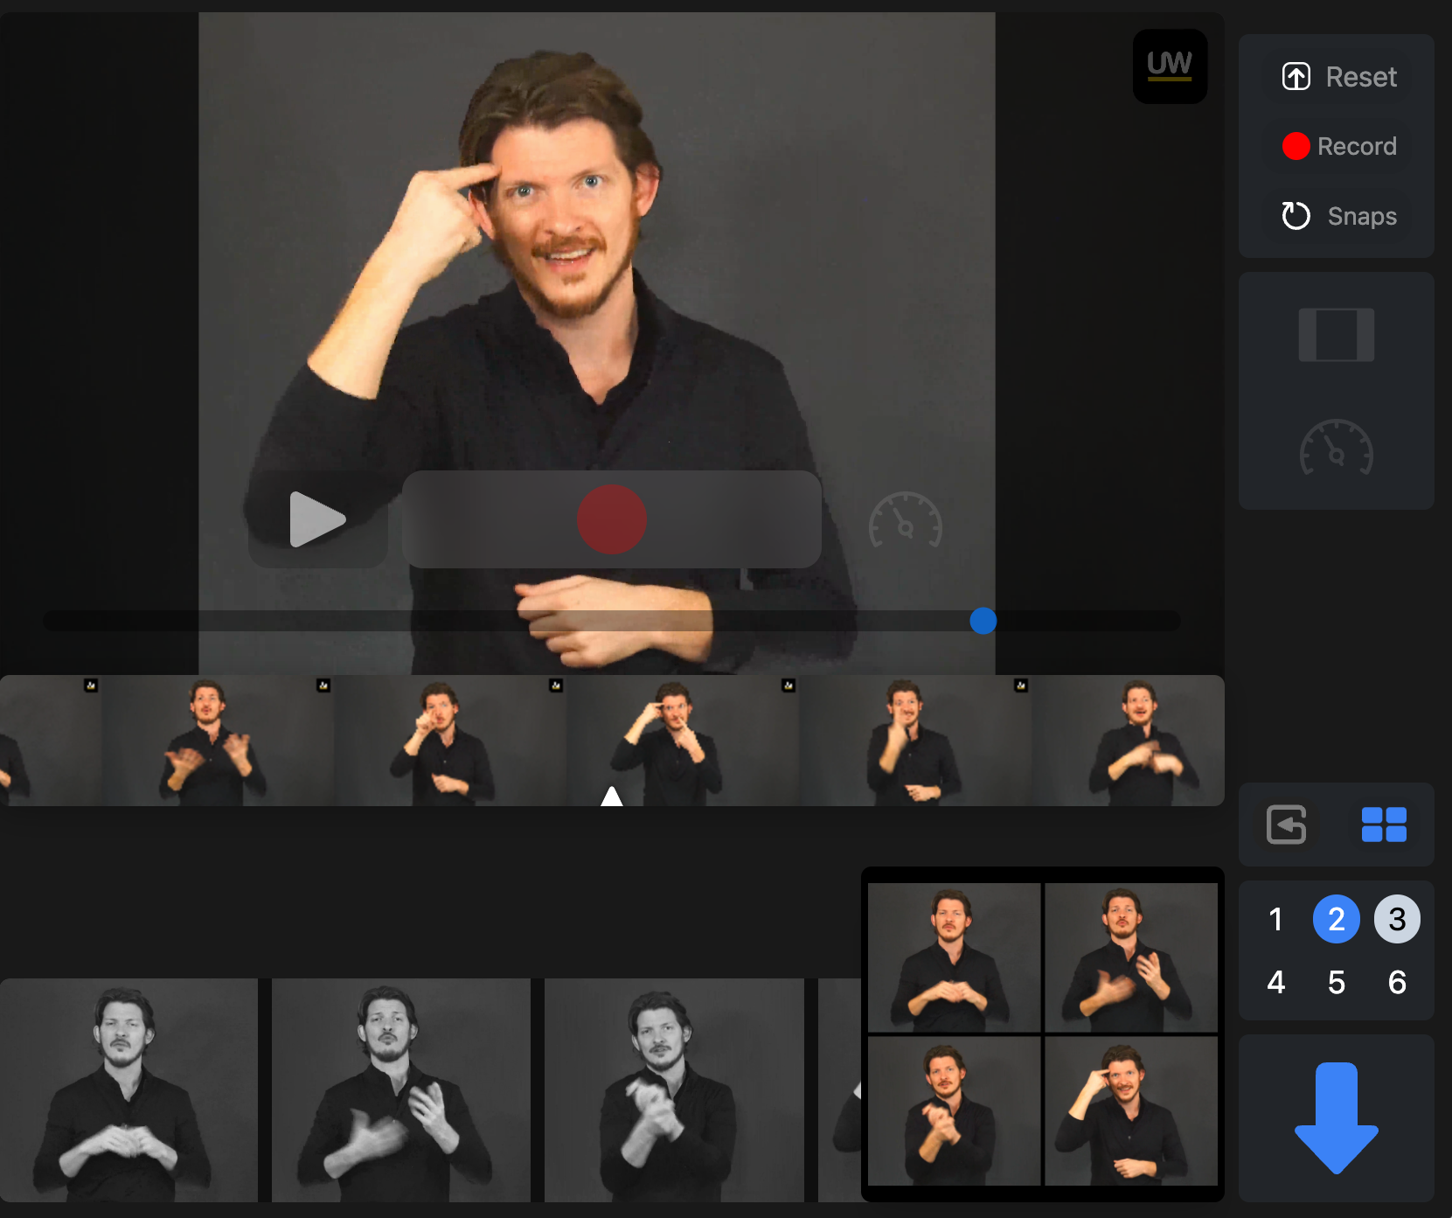Screen dimensions: 1452x1218
Task: Click the export arrow box icon
Action: pos(1287,825)
